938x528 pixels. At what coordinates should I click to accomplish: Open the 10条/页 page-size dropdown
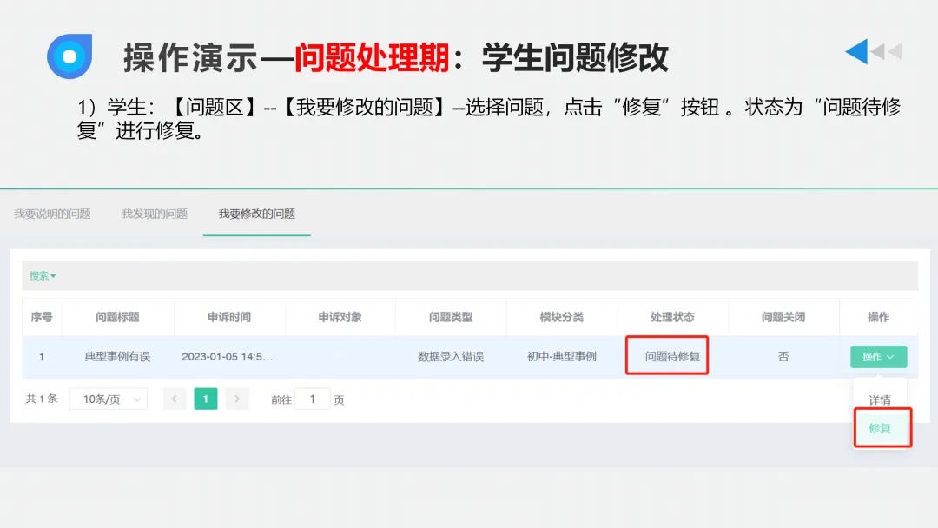(x=108, y=398)
